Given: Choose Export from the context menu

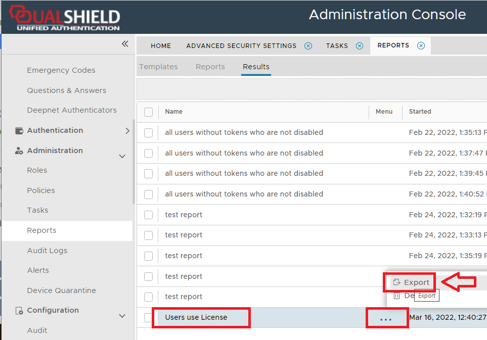Looking at the screenshot, I should [x=411, y=282].
